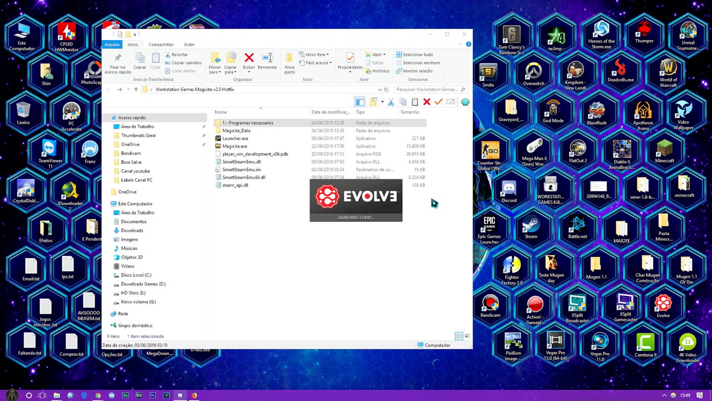
Task: Click Histórico in the Abrir group
Action: pyautogui.click(x=377, y=71)
